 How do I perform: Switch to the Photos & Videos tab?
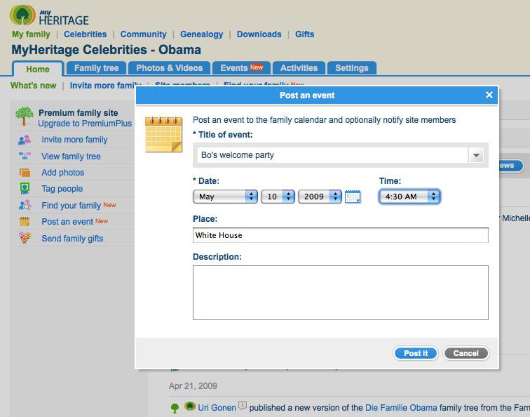(x=170, y=68)
